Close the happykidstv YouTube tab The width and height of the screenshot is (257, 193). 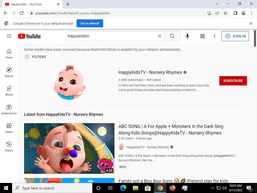58,4
